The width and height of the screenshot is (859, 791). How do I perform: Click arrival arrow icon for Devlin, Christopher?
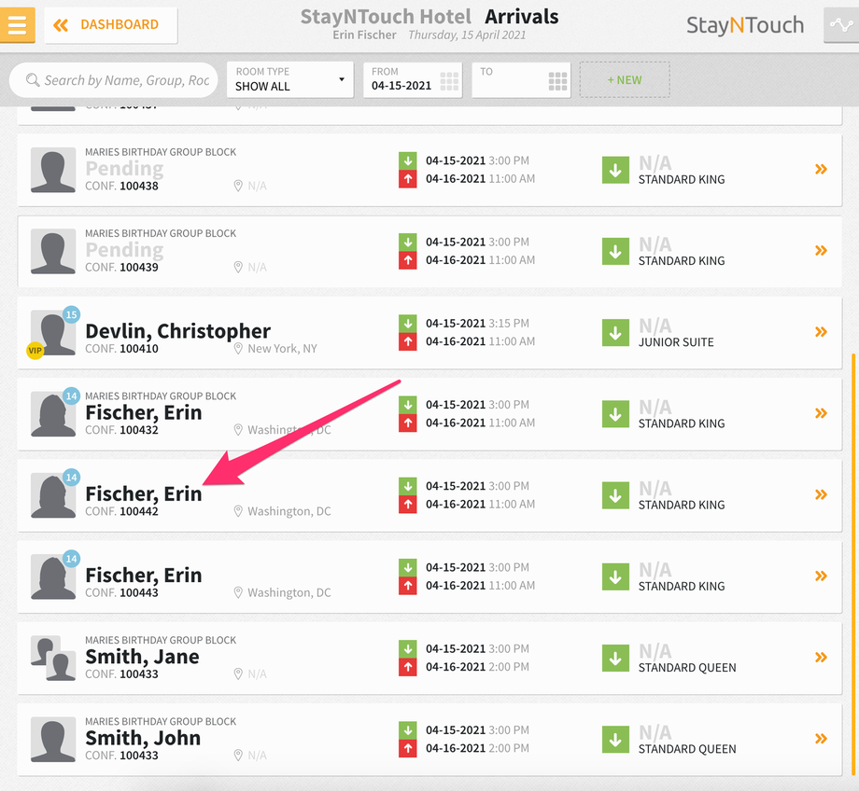pos(408,324)
